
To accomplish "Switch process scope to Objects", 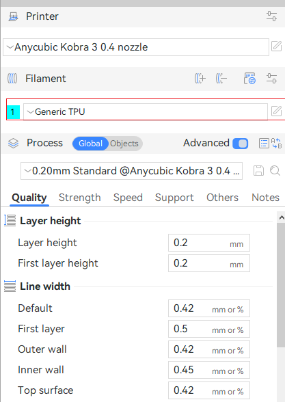I will [124, 144].
